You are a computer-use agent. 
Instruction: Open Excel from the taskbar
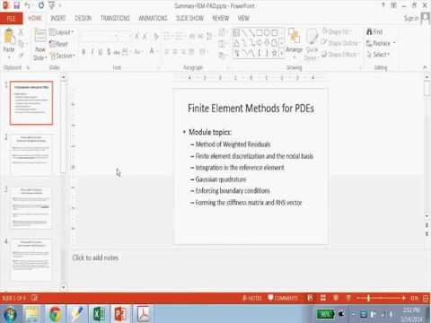click(99, 314)
